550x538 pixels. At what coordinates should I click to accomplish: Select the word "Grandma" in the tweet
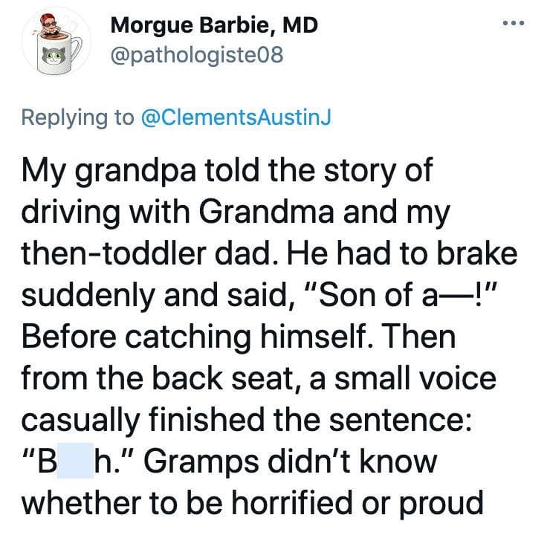pyautogui.click(x=267, y=212)
